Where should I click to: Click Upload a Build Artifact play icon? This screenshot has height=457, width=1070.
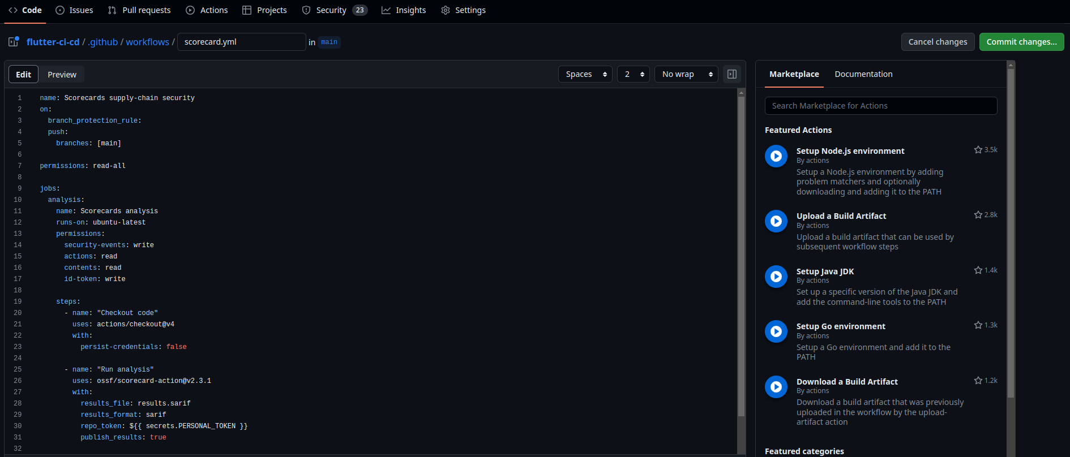(x=776, y=221)
